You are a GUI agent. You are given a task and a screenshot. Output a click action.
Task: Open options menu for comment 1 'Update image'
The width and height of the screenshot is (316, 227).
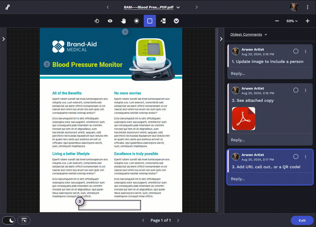306,51
